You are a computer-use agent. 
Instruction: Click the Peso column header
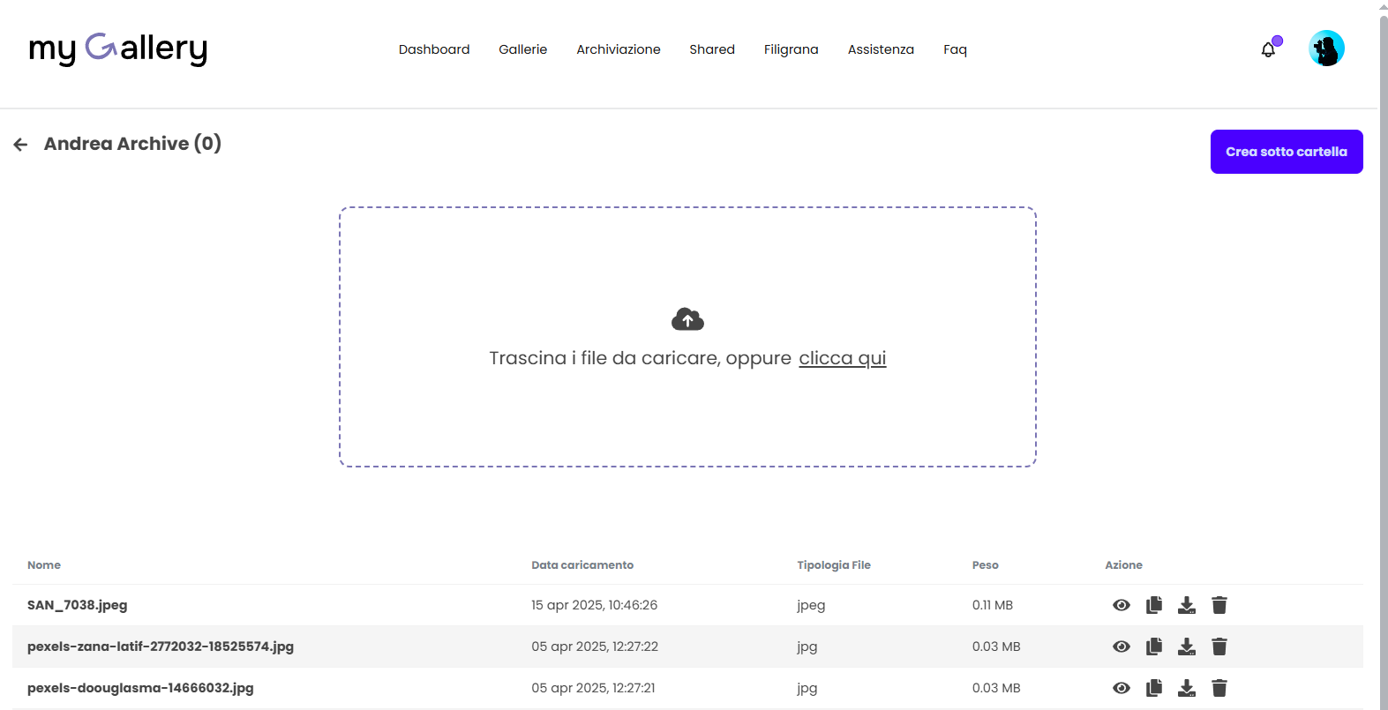pos(986,565)
